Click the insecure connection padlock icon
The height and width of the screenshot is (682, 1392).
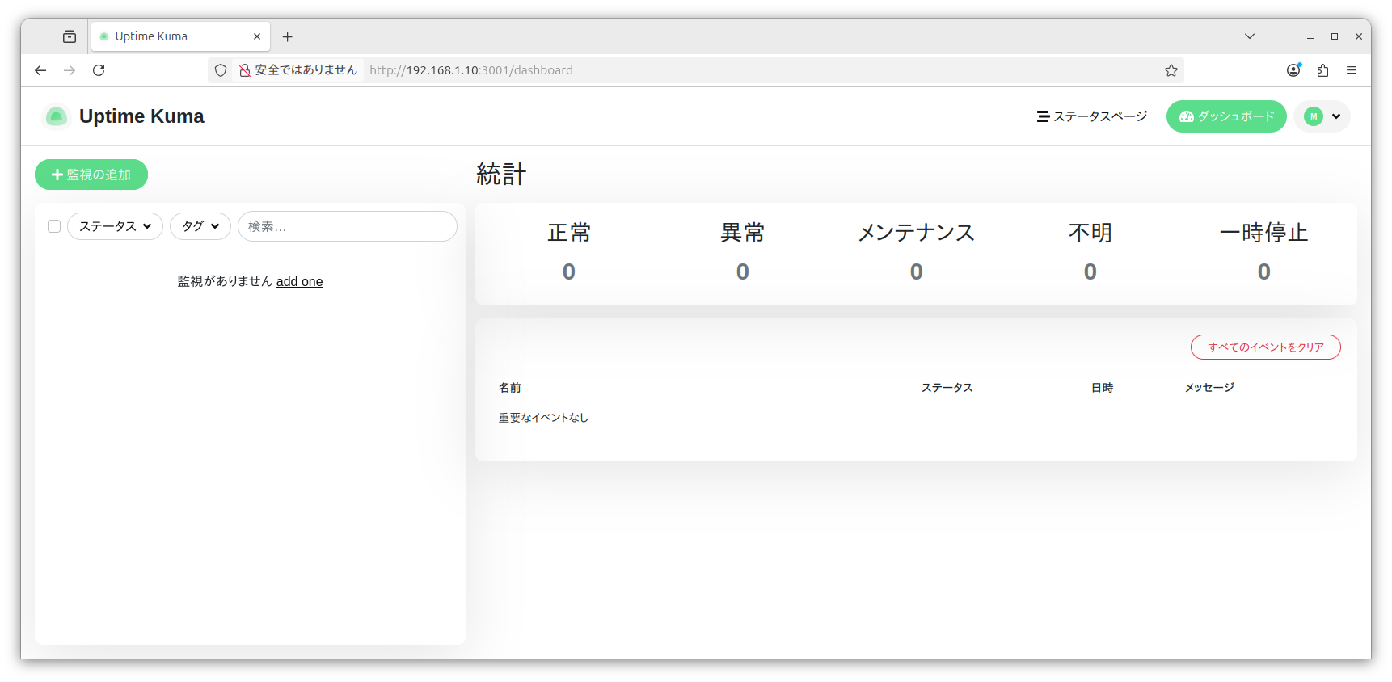tap(244, 70)
